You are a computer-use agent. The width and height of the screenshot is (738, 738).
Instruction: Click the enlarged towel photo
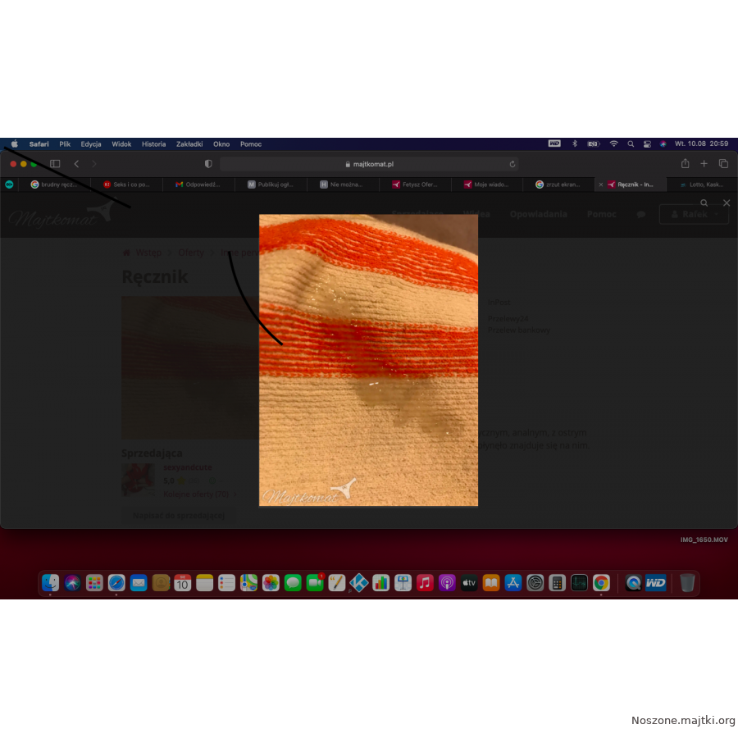(x=368, y=361)
